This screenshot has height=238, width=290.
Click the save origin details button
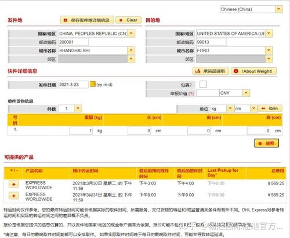87,20
